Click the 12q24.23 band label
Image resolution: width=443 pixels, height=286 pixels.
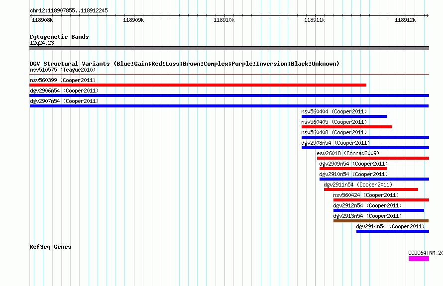(x=42, y=43)
